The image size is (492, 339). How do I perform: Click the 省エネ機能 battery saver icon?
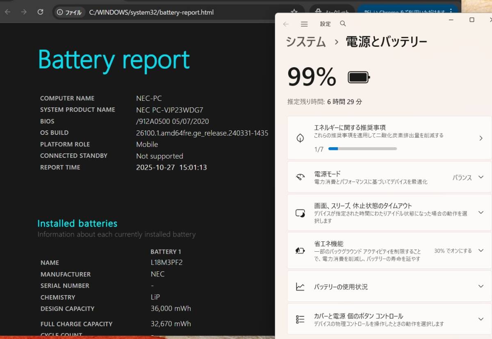[301, 250]
